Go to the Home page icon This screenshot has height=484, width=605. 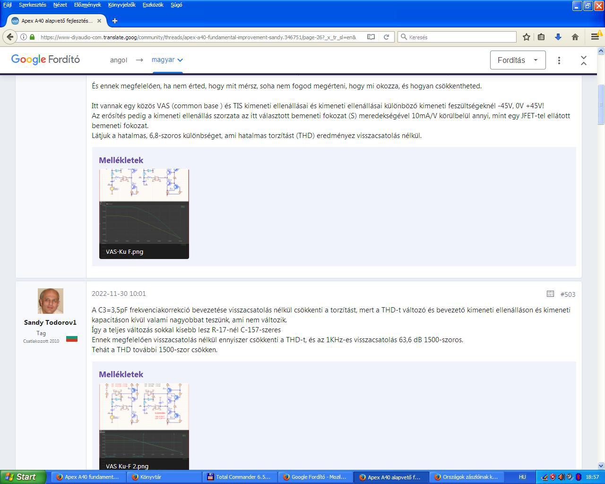pos(575,37)
